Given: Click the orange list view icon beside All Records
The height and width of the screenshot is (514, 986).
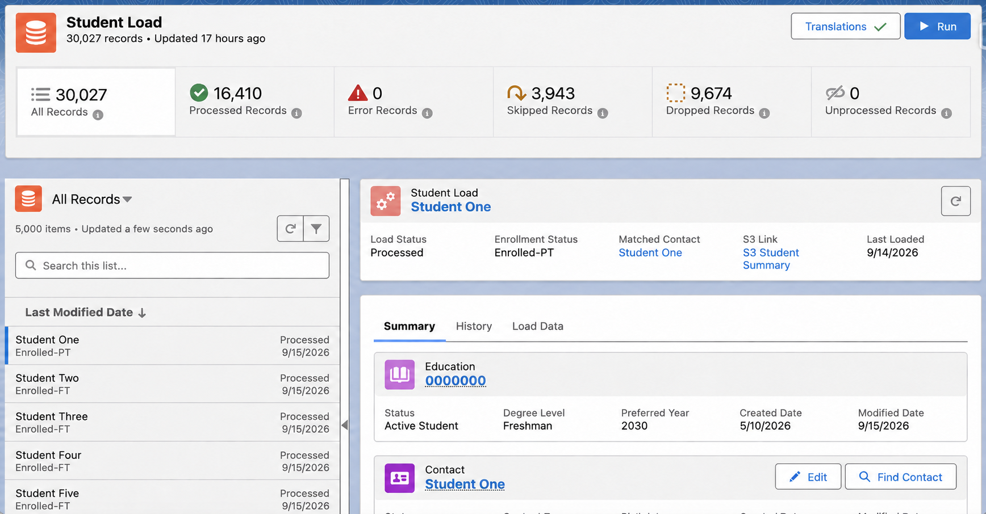Looking at the screenshot, I should [x=28, y=199].
